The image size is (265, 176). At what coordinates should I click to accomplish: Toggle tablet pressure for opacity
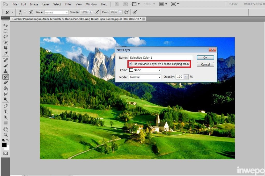(97, 12)
